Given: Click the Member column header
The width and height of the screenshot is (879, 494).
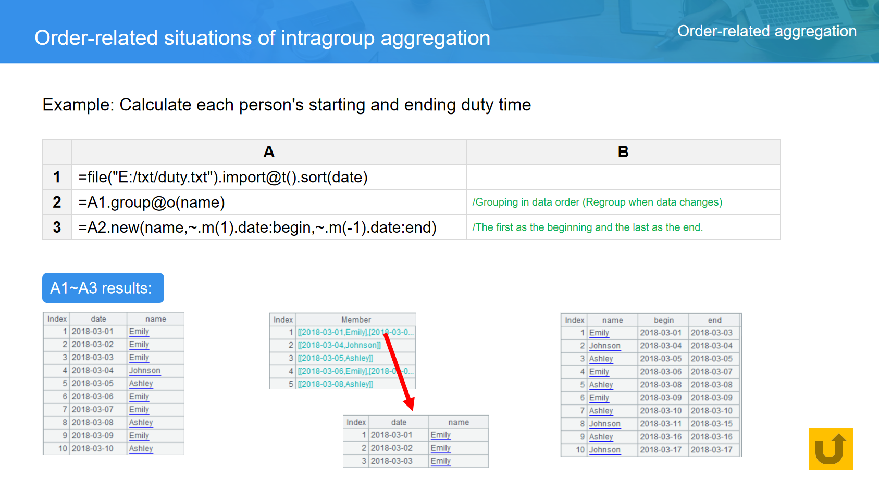Looking at the screenshot, I should point(356,320).
